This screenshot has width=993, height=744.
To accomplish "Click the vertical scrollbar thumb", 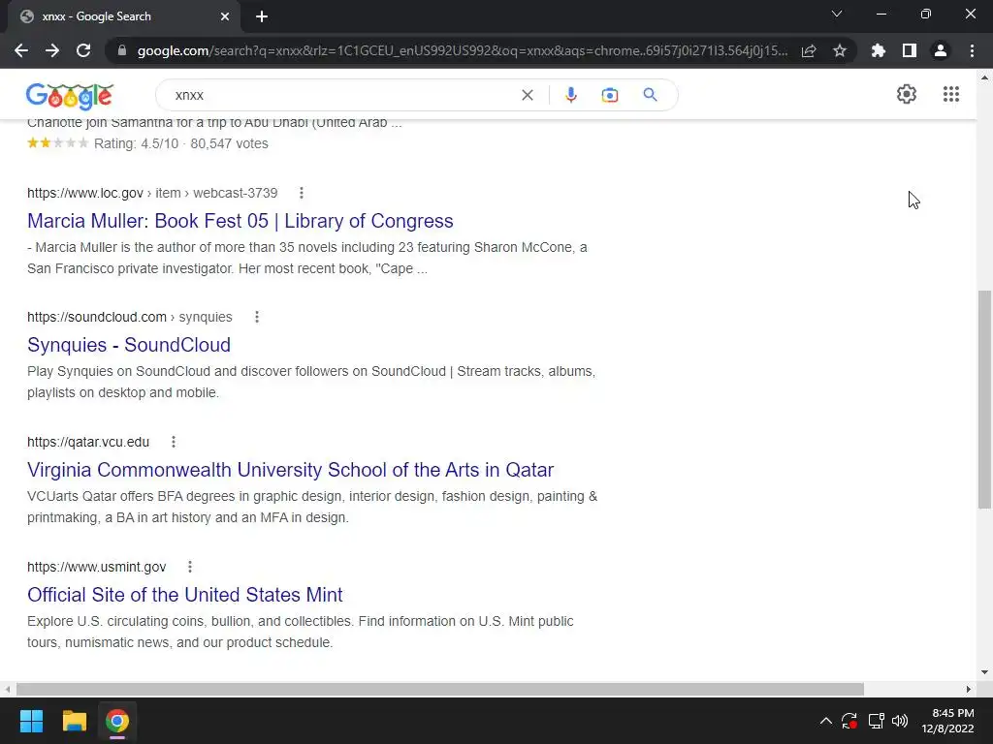I will click(x=984, y=398).
